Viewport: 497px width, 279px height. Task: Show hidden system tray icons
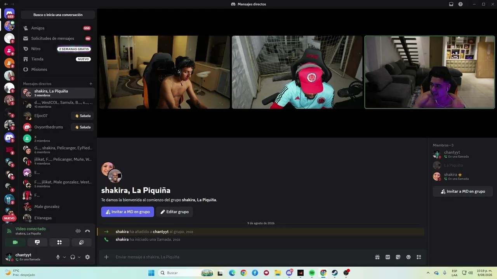pyautogui.click(x=428, y=273)
